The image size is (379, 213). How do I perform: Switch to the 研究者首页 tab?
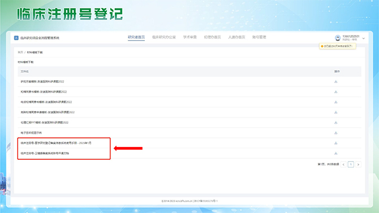click(136, 37)
